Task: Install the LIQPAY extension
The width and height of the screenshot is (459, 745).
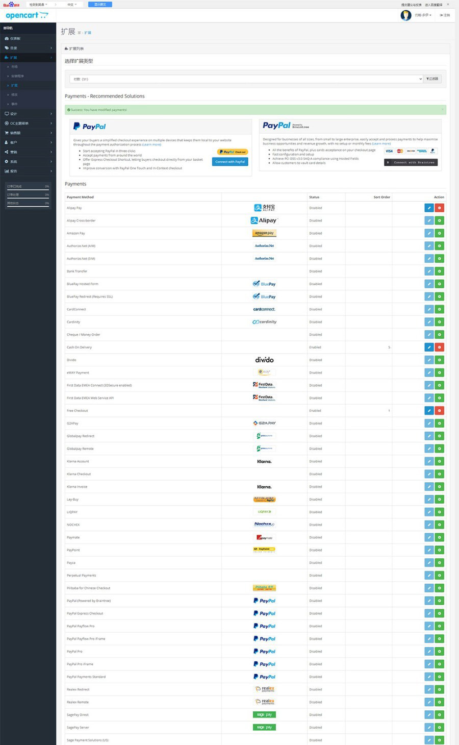Action: pyautogui.click(x=439, y=512)
